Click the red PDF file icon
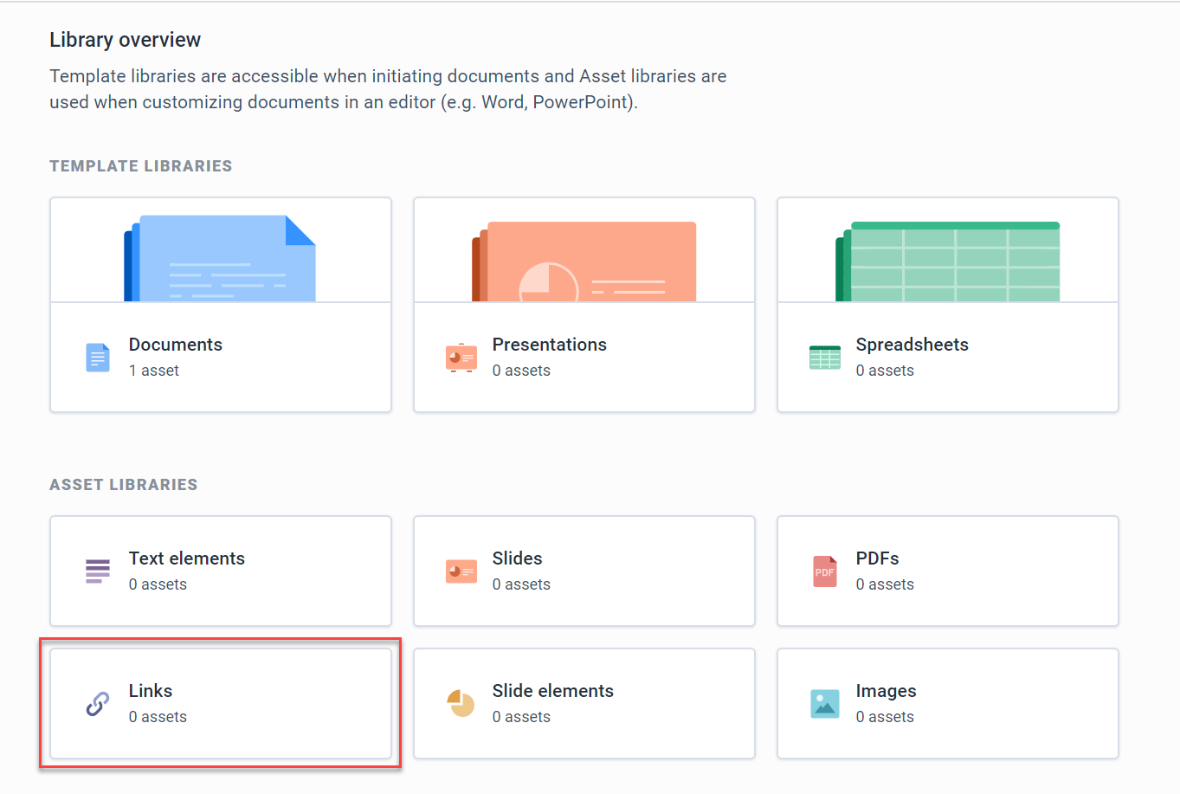The image size is (1180, 794). coord(824,571)
